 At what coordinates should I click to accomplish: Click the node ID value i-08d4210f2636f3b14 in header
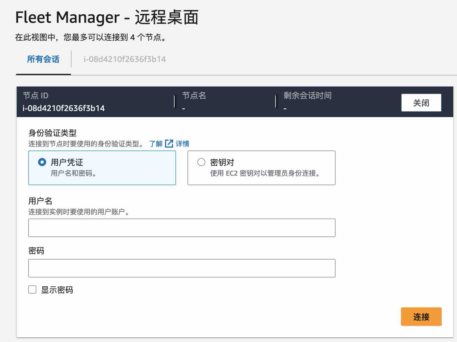[64, 108]
